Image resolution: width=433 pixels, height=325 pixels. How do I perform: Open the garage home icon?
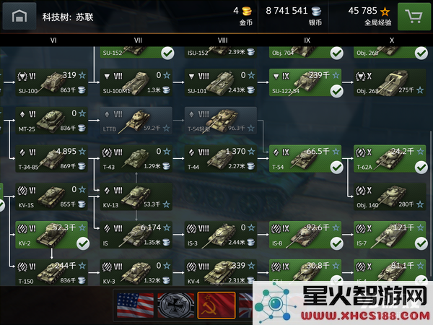19,16
